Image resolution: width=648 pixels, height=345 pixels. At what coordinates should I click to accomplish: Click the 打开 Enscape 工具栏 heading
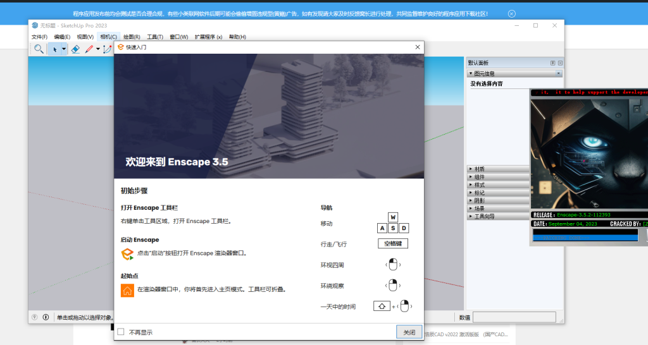[x=149, y=208]
